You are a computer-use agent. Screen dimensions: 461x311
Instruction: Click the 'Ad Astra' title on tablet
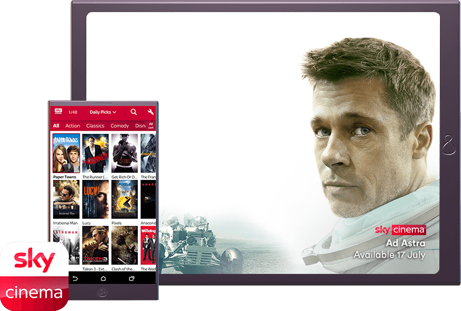click(x=406, y=243)
